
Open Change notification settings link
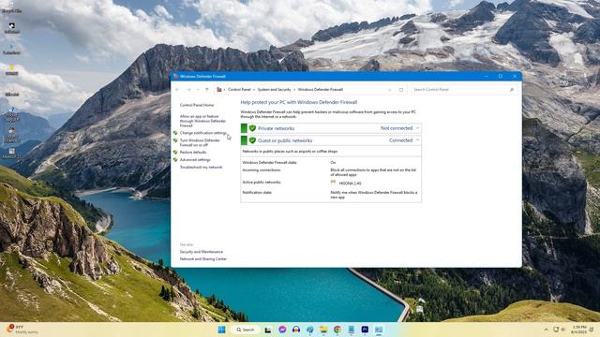(x=203, y=133)
